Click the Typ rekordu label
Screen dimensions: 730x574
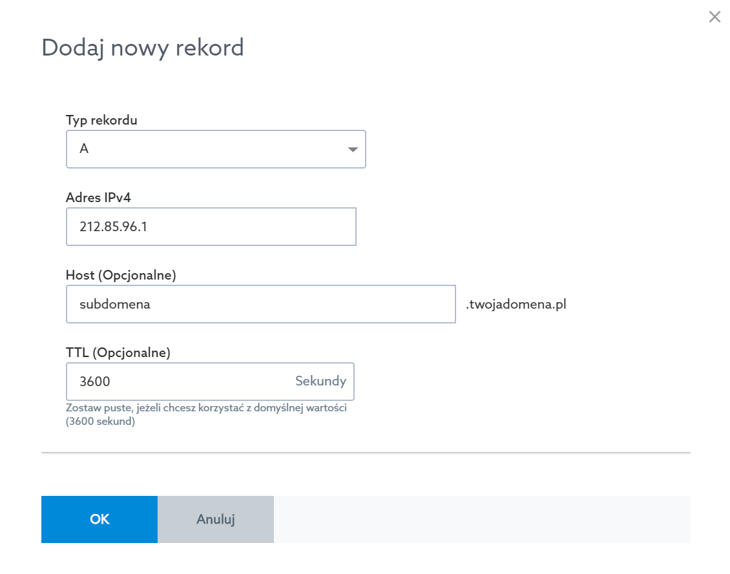(x=101, y=120)
